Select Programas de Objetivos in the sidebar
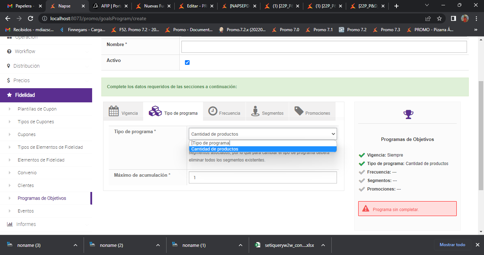This screenshot has width=484, height=255. [x=42, y=198]
